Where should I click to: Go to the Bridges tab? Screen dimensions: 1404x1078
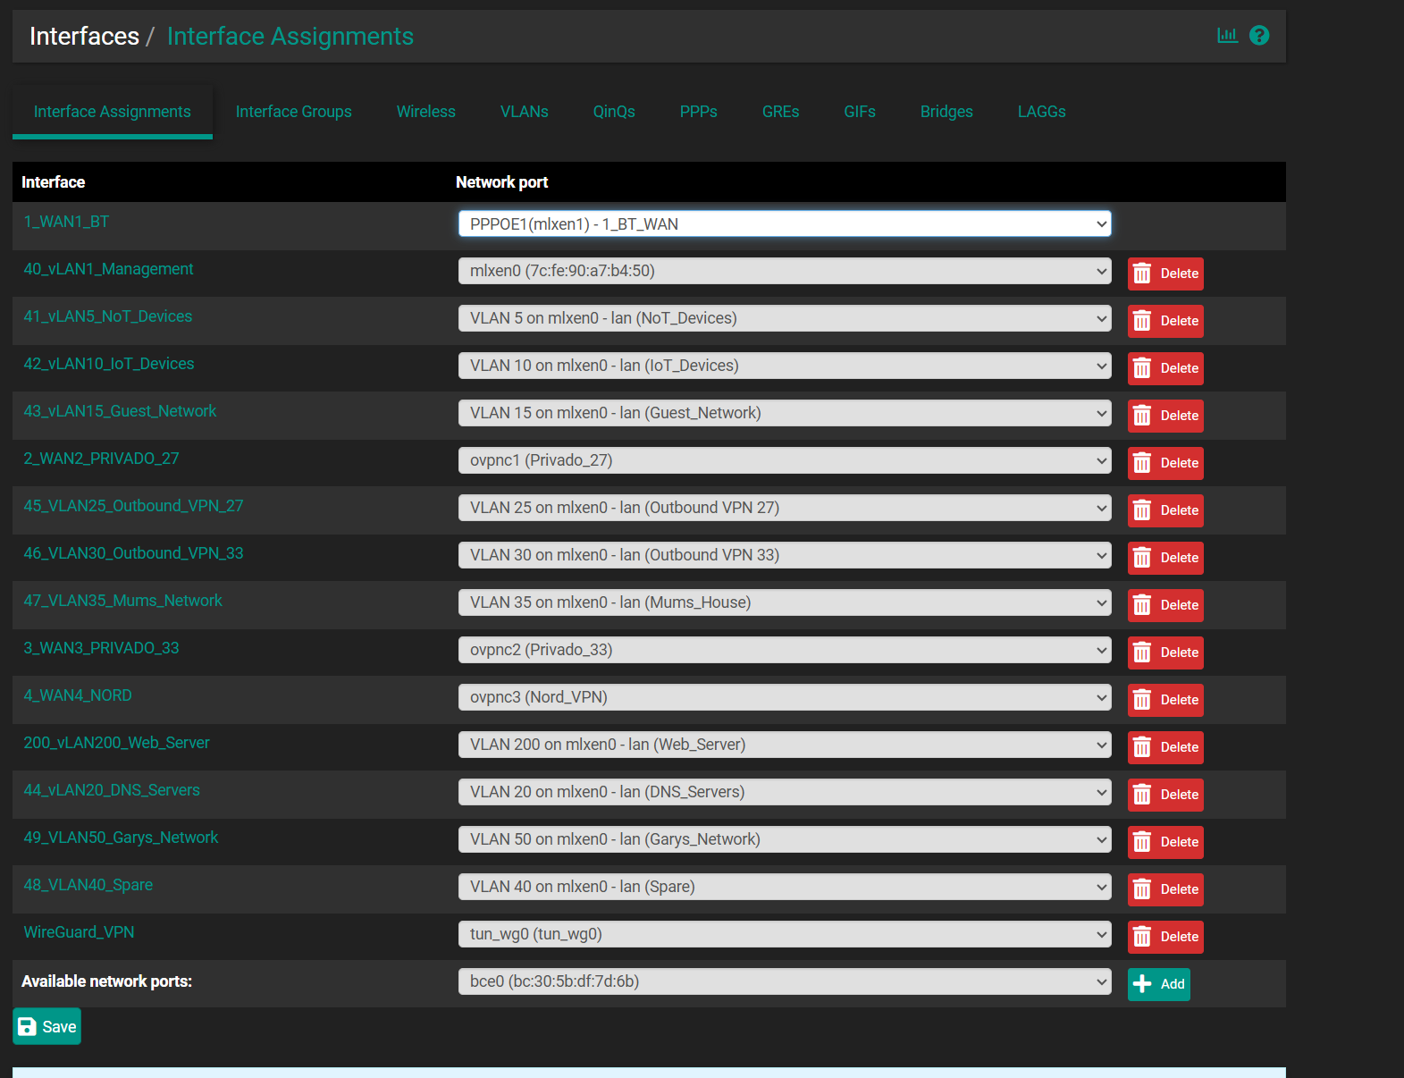tap(946, 112)
